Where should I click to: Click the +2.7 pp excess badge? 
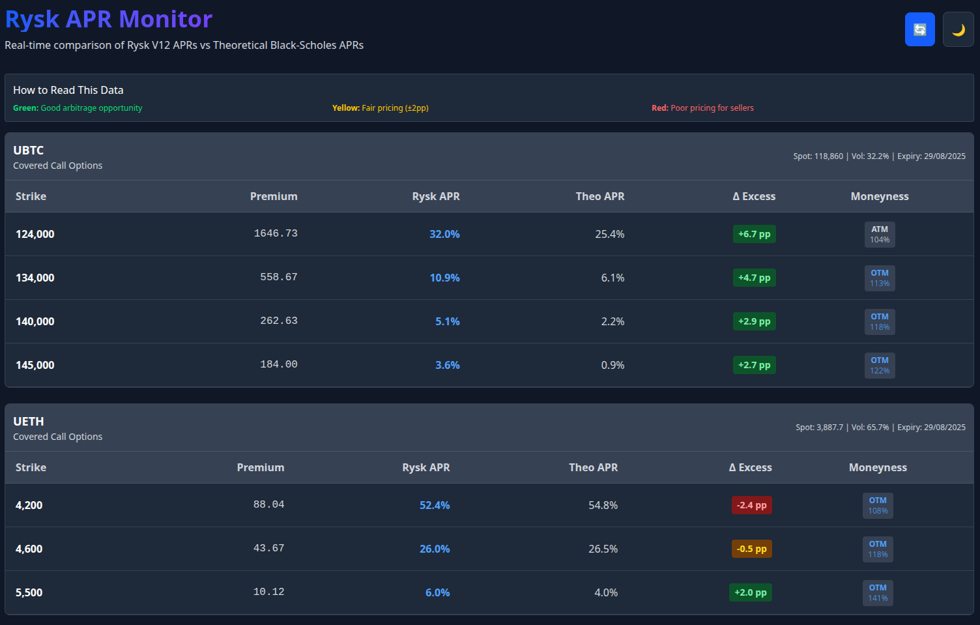coord(755,365)
